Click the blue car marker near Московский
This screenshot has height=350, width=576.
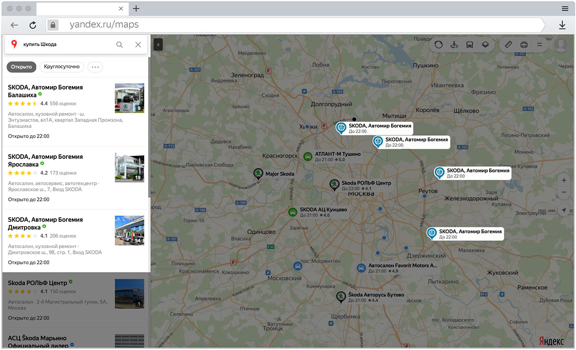click(x=298, y=266)
